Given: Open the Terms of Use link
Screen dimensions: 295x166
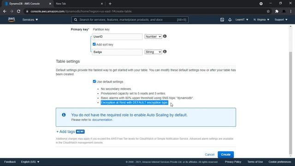Looking at the screenshot, I should tap(255, 162).
